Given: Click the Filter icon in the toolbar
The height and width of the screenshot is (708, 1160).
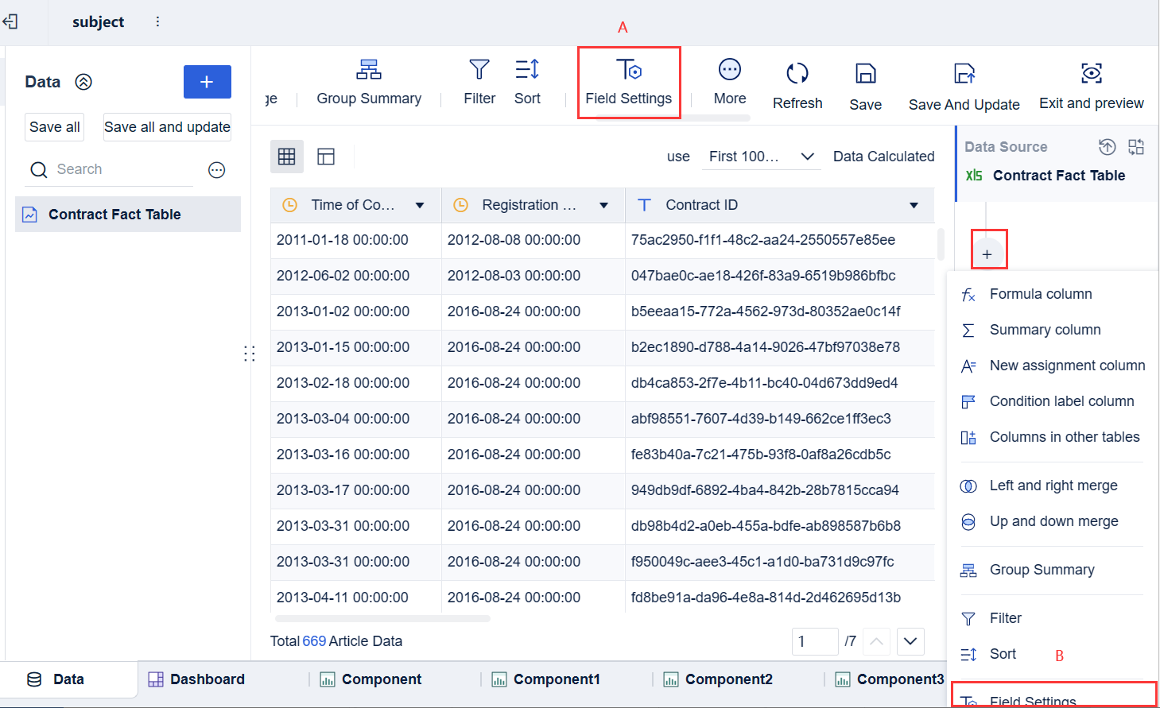Looking at the screenshot, I should pyautogui.click(x=479, y=82).
